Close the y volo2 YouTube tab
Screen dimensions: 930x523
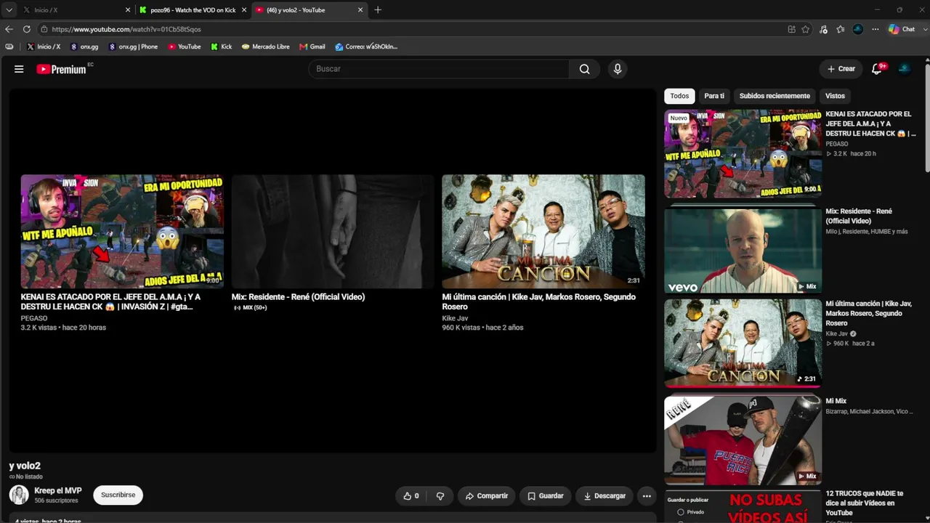360,10
